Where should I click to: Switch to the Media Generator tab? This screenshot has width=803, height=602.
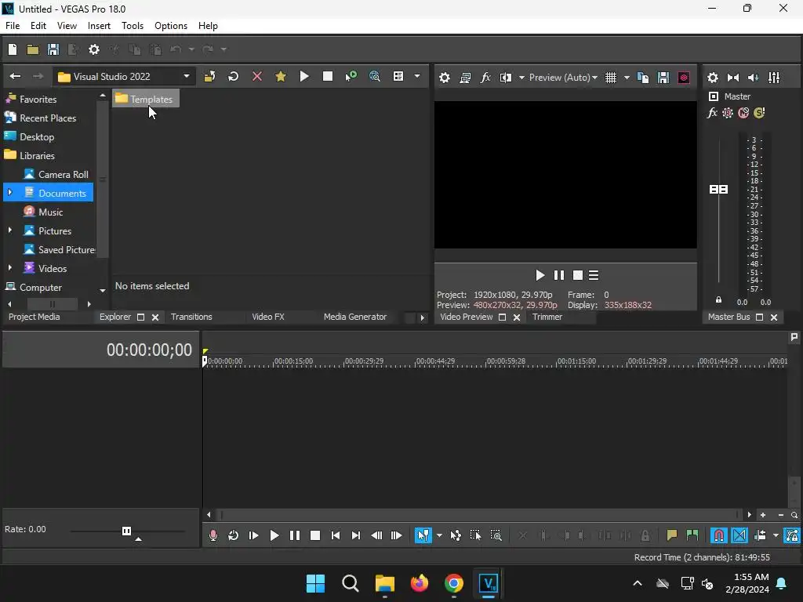pos(355,317)
